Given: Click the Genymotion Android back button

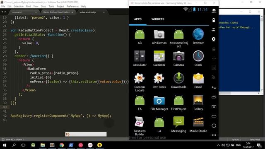Looking at the screenshot, I should click(214, 87).
